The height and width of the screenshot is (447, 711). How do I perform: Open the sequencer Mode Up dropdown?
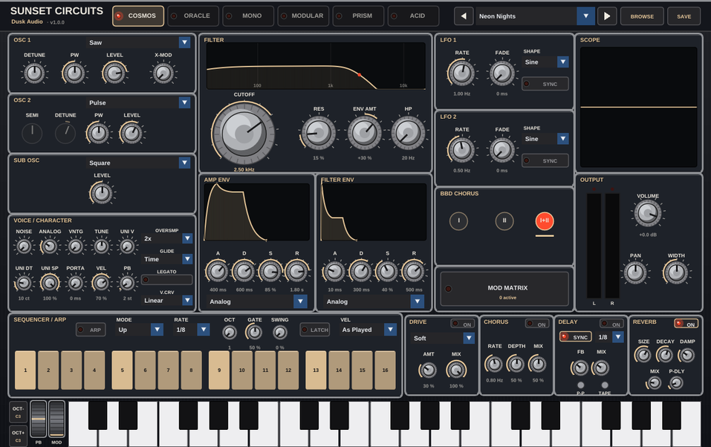pos(139,330)
